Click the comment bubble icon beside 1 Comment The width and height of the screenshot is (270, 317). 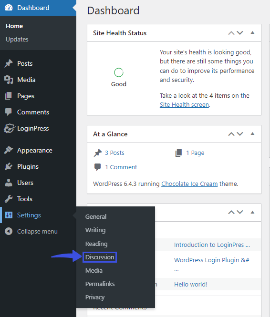(97, 167)
